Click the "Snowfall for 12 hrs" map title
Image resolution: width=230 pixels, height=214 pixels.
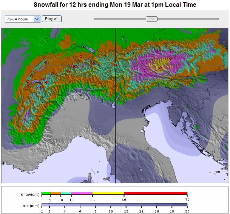coord(115,5)
